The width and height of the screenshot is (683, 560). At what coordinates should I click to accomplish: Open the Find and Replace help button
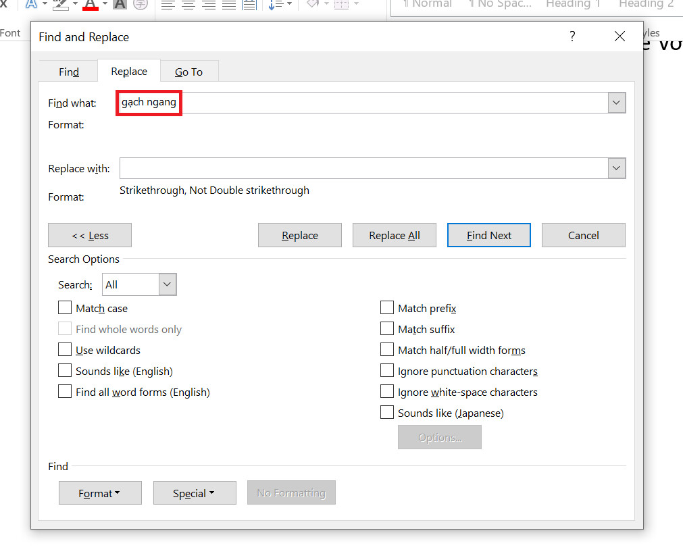(572, 36)
